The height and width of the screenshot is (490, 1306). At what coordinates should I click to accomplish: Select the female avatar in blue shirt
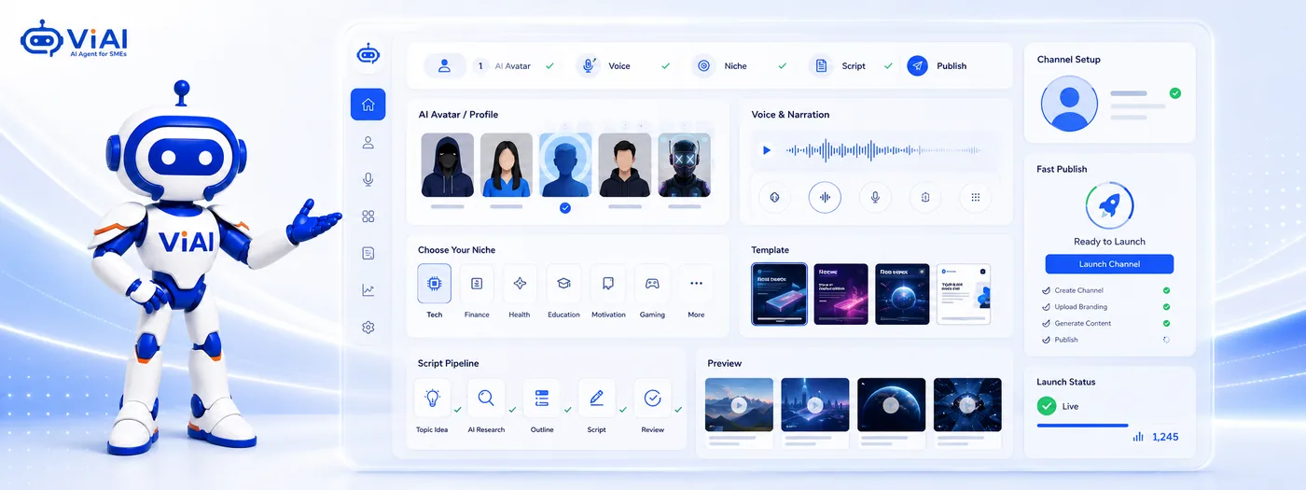507,164
